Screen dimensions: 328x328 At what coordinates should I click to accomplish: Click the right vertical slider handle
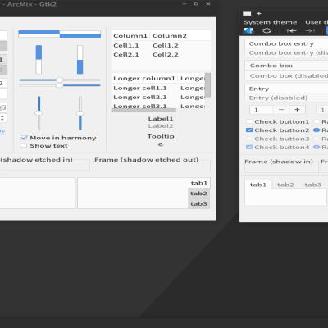(80, 113)
